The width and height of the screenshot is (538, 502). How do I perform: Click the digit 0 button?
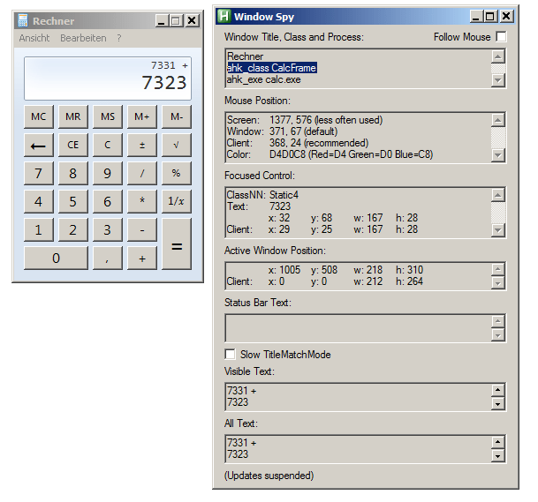[56, 258]
